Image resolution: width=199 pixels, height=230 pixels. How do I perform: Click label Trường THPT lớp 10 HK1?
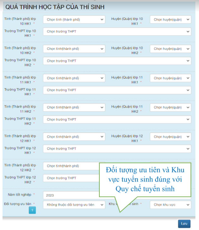[20, 33]
